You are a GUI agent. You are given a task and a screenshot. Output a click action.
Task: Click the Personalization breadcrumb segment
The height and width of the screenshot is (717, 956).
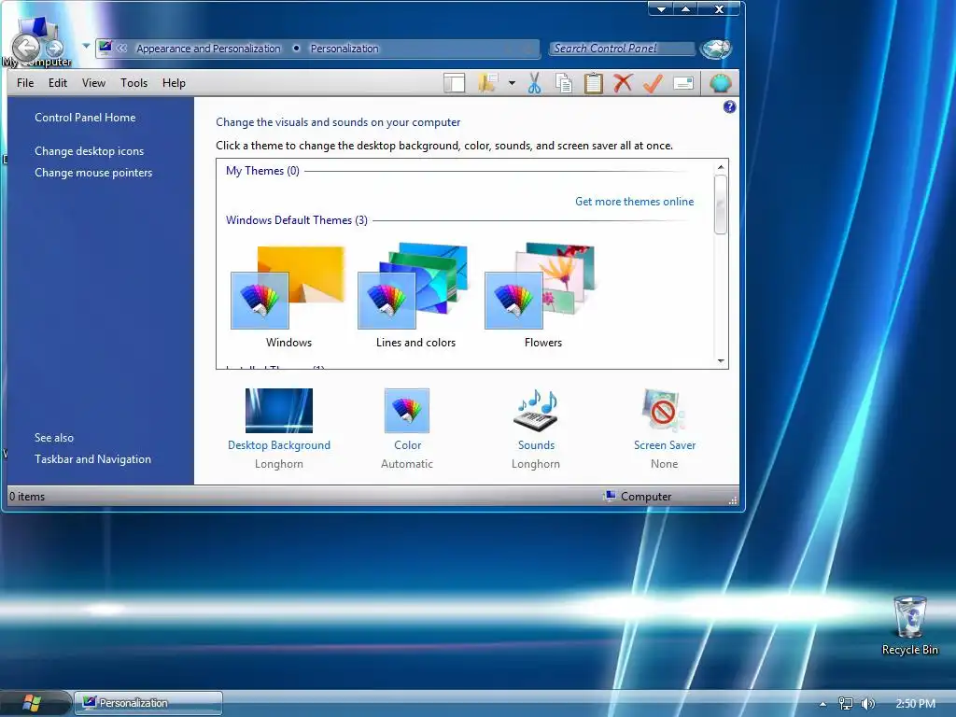[344, 49]
